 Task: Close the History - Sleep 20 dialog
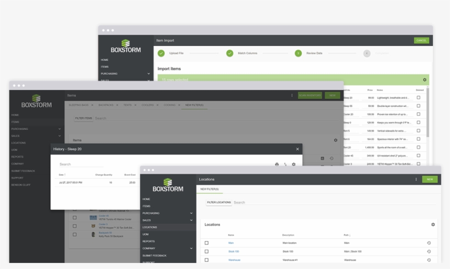(x=297, y=149)
